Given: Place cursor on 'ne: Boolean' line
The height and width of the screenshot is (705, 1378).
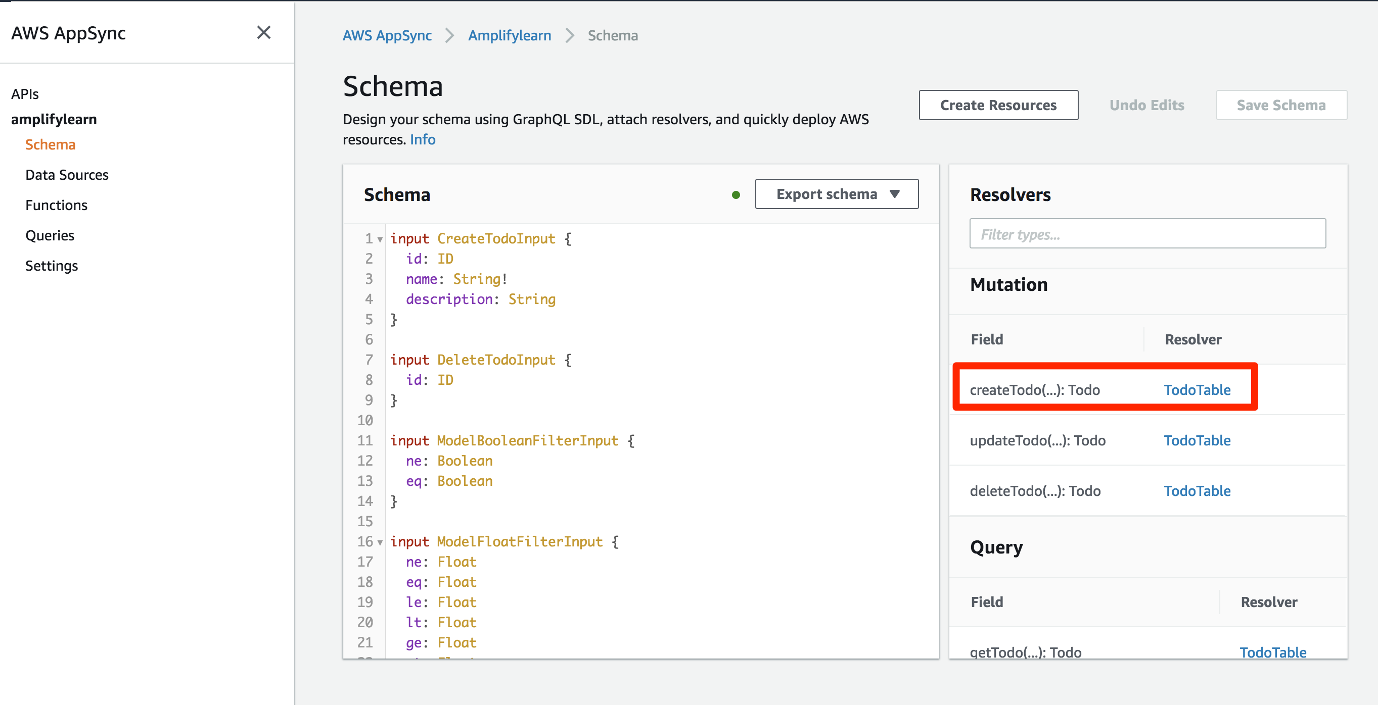Looking at the screenshot, I should click(x=449, y=461).
